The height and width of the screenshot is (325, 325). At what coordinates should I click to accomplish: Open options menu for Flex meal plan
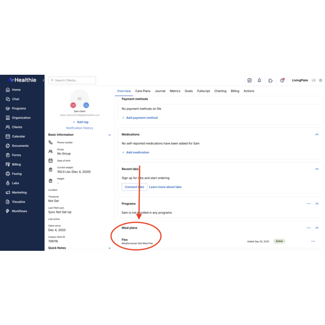tap(313, 241)
